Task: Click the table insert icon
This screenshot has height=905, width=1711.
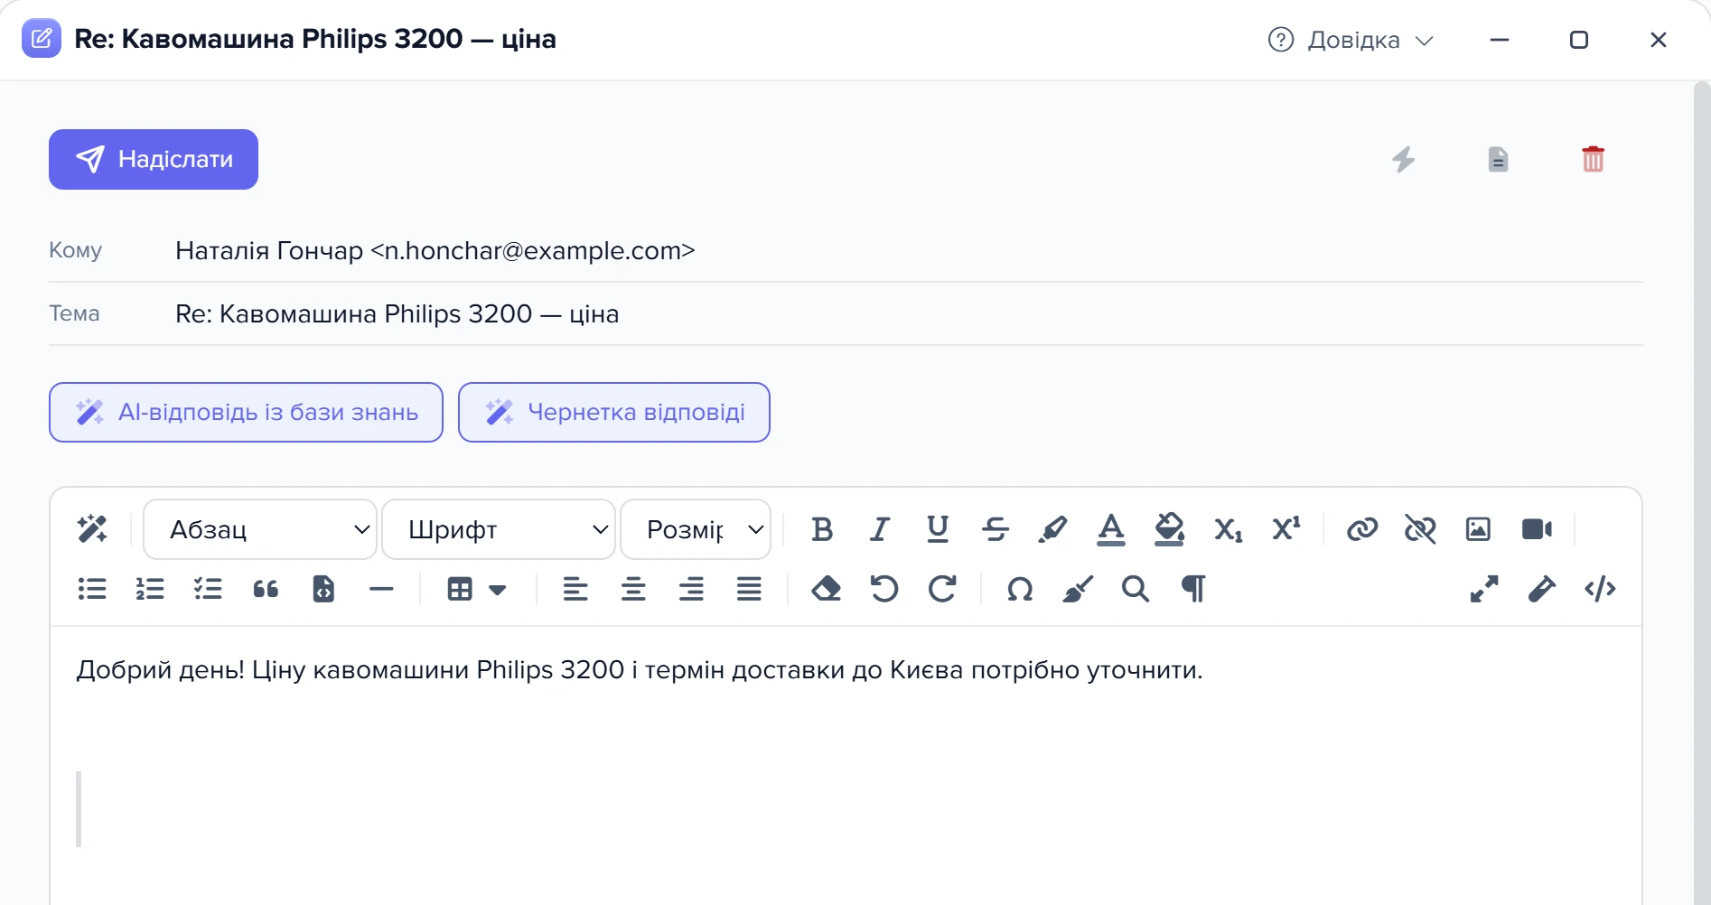Action: [x=460, y=589]
